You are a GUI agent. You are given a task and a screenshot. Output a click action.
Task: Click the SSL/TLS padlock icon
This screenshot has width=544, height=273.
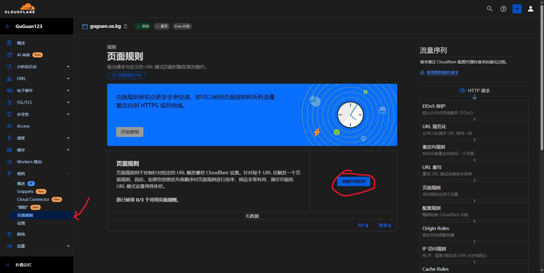pos(9,102)
